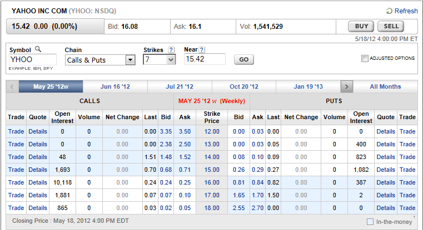Switch to the Jan 19 '13 tab
This screenshot has width=423, height=230.
308,86
